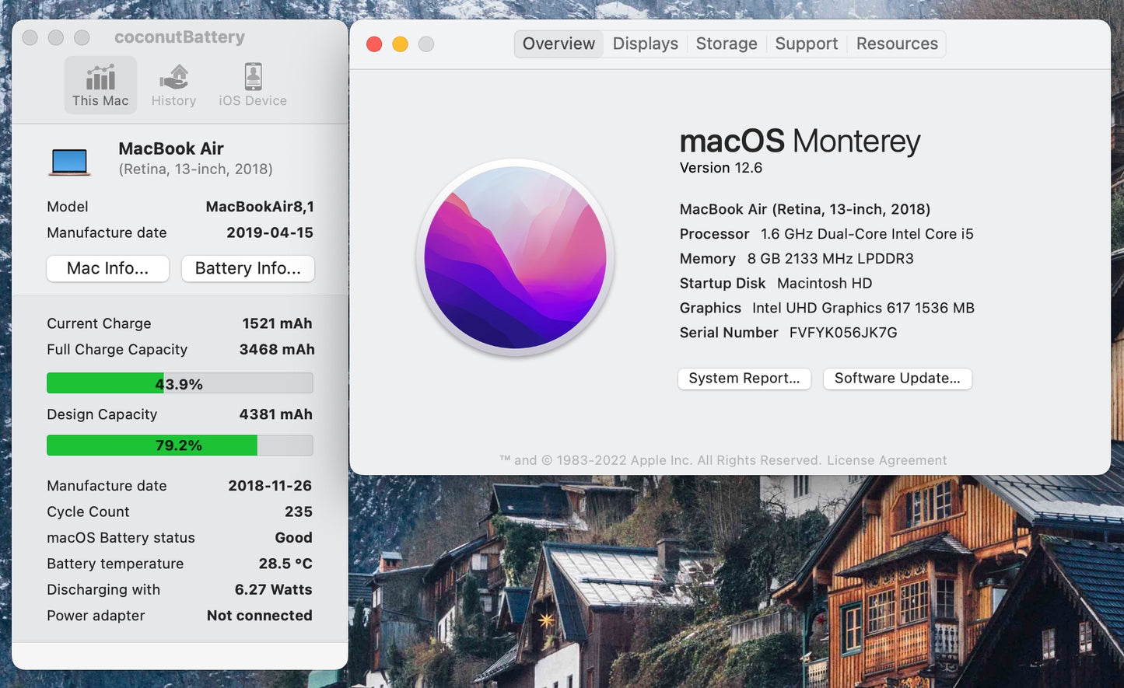This screenshot has height=688, width=1124.
Task: Select the This Mac toolbar icon
Action: point(100,85)
